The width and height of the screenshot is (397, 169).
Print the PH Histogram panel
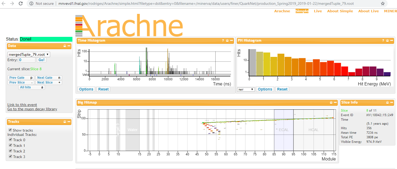click(387, 41)
